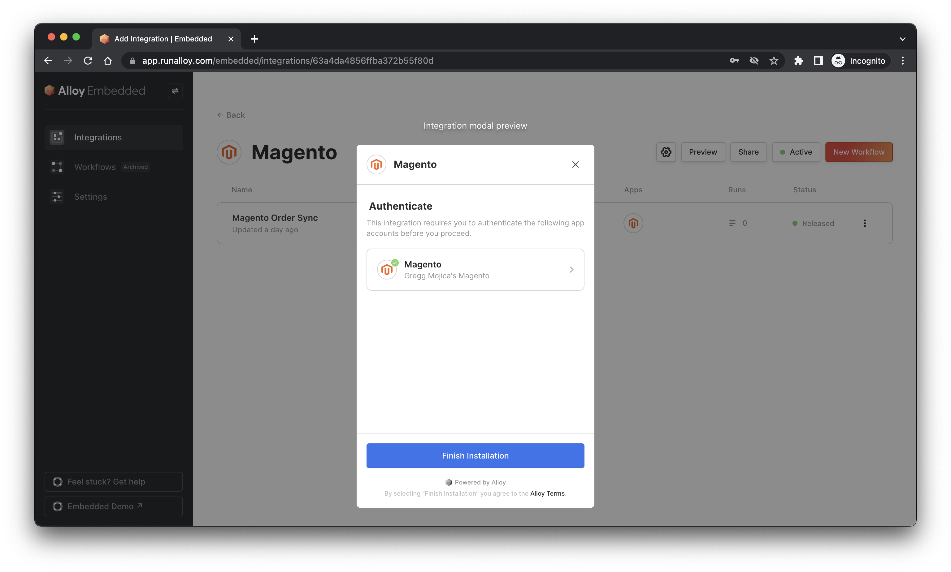The height and width of the screenshot is (572, 951).
Task: Click the three-dot menu on Magento Order Sync
Action: [x=865, y=223]
